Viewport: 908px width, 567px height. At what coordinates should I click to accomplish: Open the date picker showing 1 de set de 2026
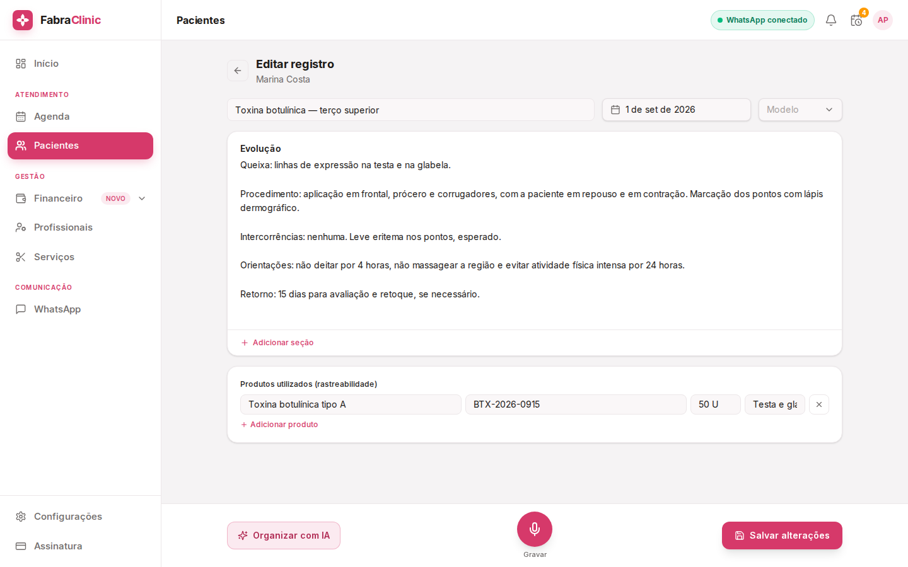[x=677, y=110]
